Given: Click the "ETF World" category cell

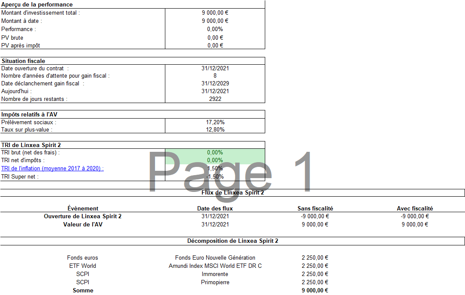Looking at the screenshot, I should click(82, 266).
